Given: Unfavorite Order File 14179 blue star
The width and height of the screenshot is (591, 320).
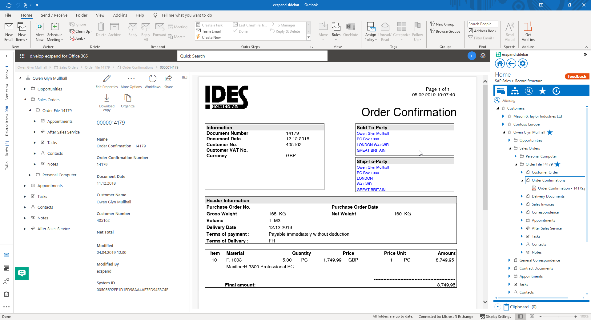Looking at the screenshot, I should [557, 164].
